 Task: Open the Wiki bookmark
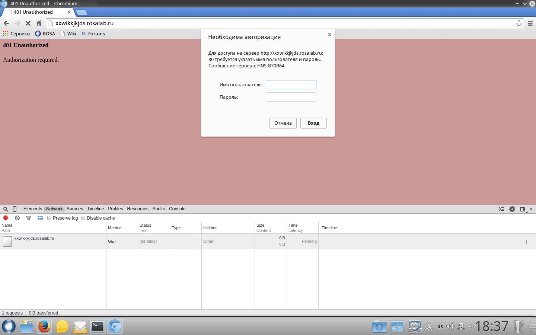tap(68, 33)
